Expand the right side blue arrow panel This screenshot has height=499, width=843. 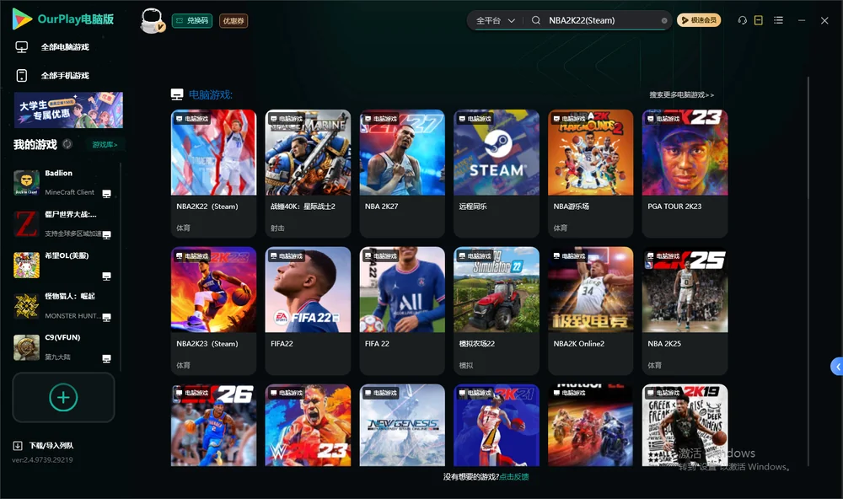pyautogui.click(x=836, y=367)
